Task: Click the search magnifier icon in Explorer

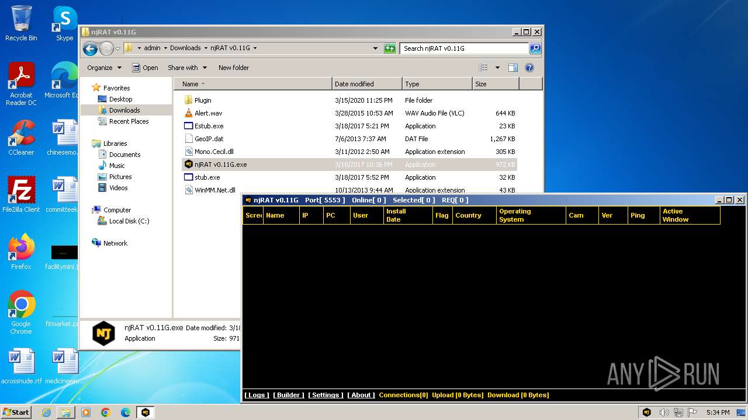Action: [535, 48]
